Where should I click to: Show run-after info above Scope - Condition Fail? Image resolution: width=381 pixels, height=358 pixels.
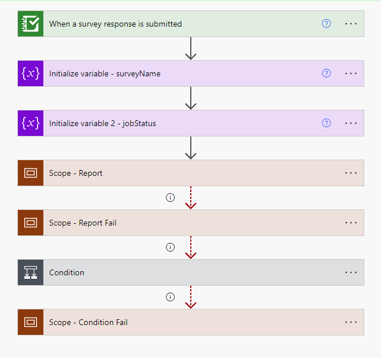[x=170, y=297]
